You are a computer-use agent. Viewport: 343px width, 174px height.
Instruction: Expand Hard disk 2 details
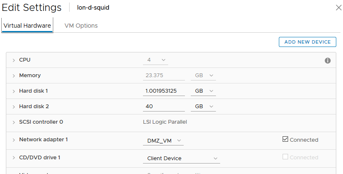point(14,107)
